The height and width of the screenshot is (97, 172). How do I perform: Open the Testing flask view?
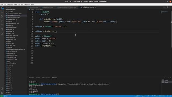(2, 34)
